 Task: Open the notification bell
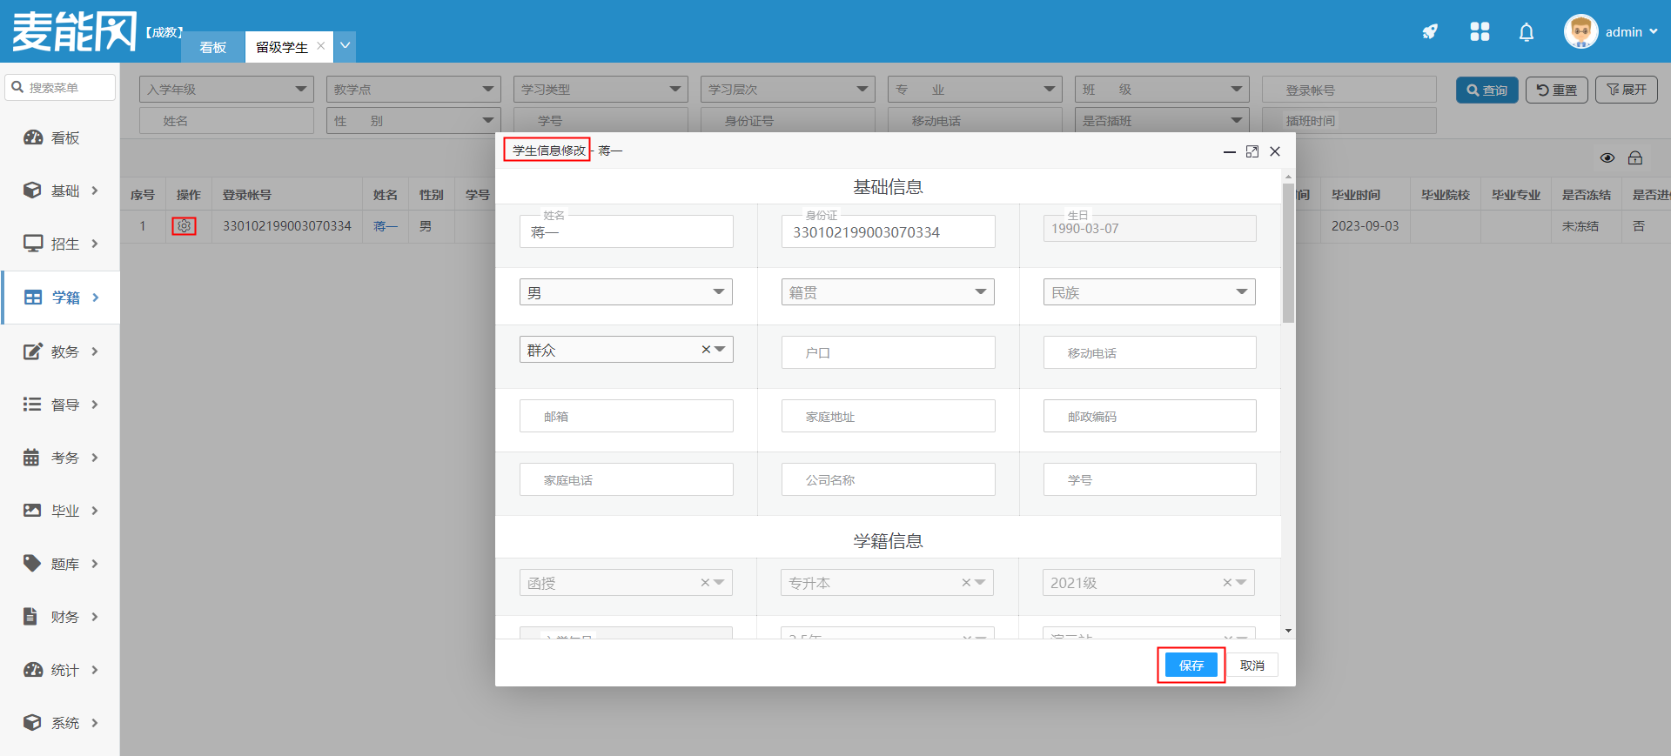pyautogui.click(x=1527, y=32)
